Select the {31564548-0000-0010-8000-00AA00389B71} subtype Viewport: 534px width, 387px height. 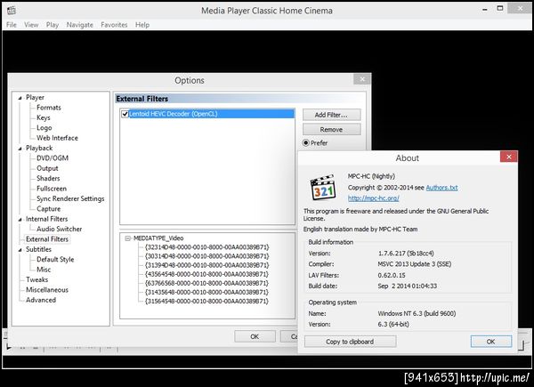coord(206,302)
